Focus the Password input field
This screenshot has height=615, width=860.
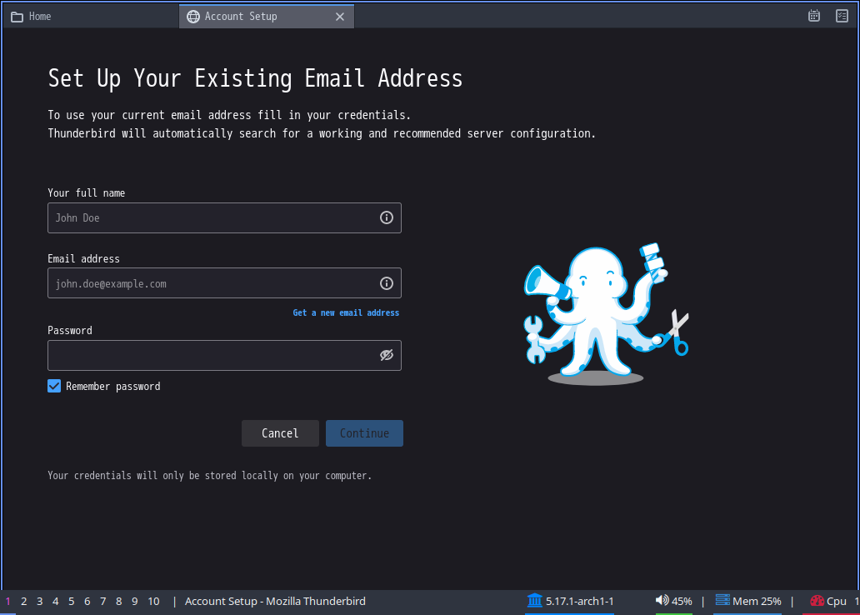[x=224, y=356]
